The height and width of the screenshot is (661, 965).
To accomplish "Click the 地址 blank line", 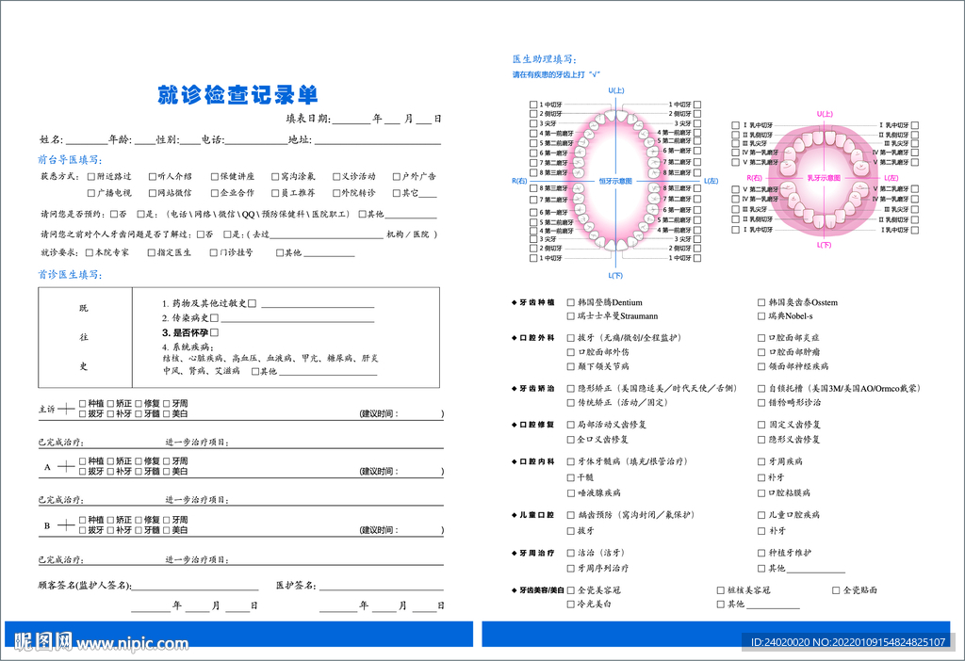I will 378,141.
